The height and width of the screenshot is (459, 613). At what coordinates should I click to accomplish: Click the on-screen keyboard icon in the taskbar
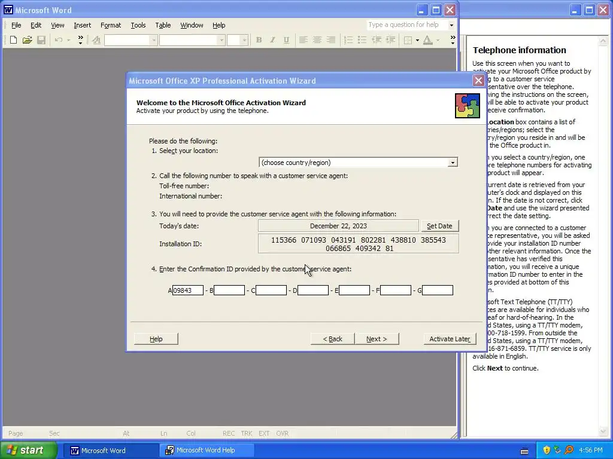(x=524, y=451)
